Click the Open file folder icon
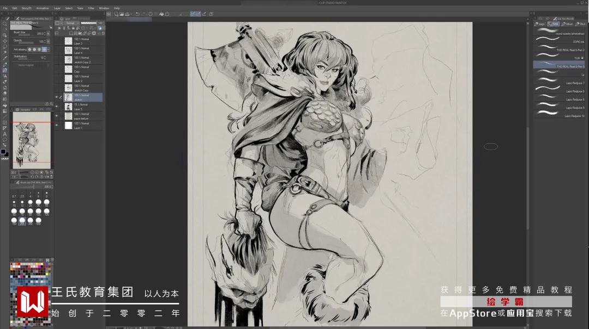 click(122, 14)
